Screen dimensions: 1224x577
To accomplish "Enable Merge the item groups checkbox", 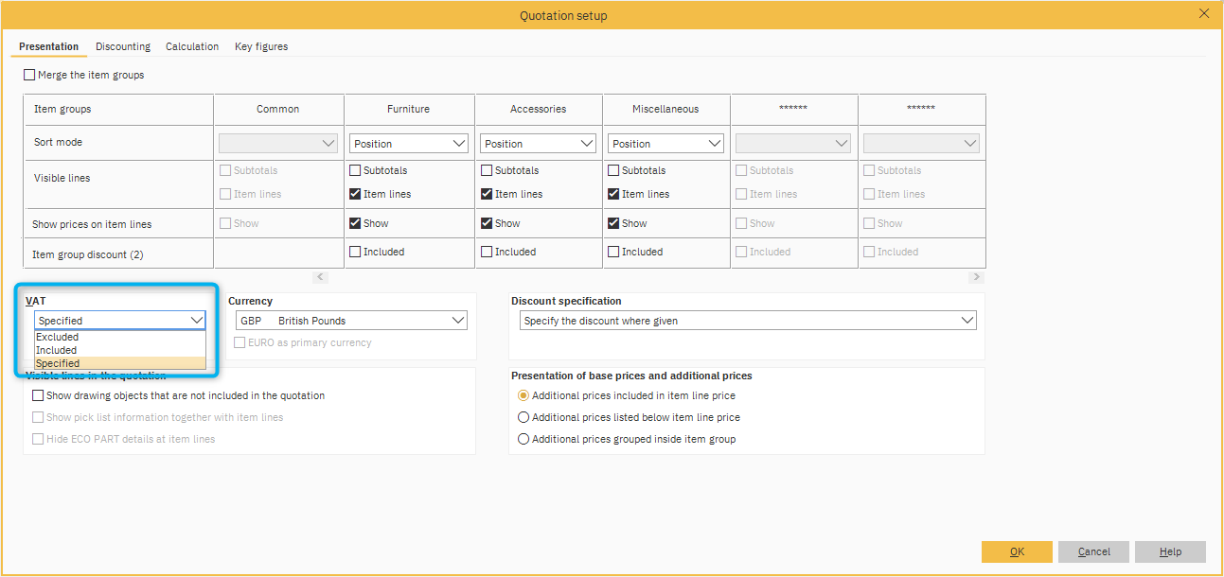I will click(29, 75).
